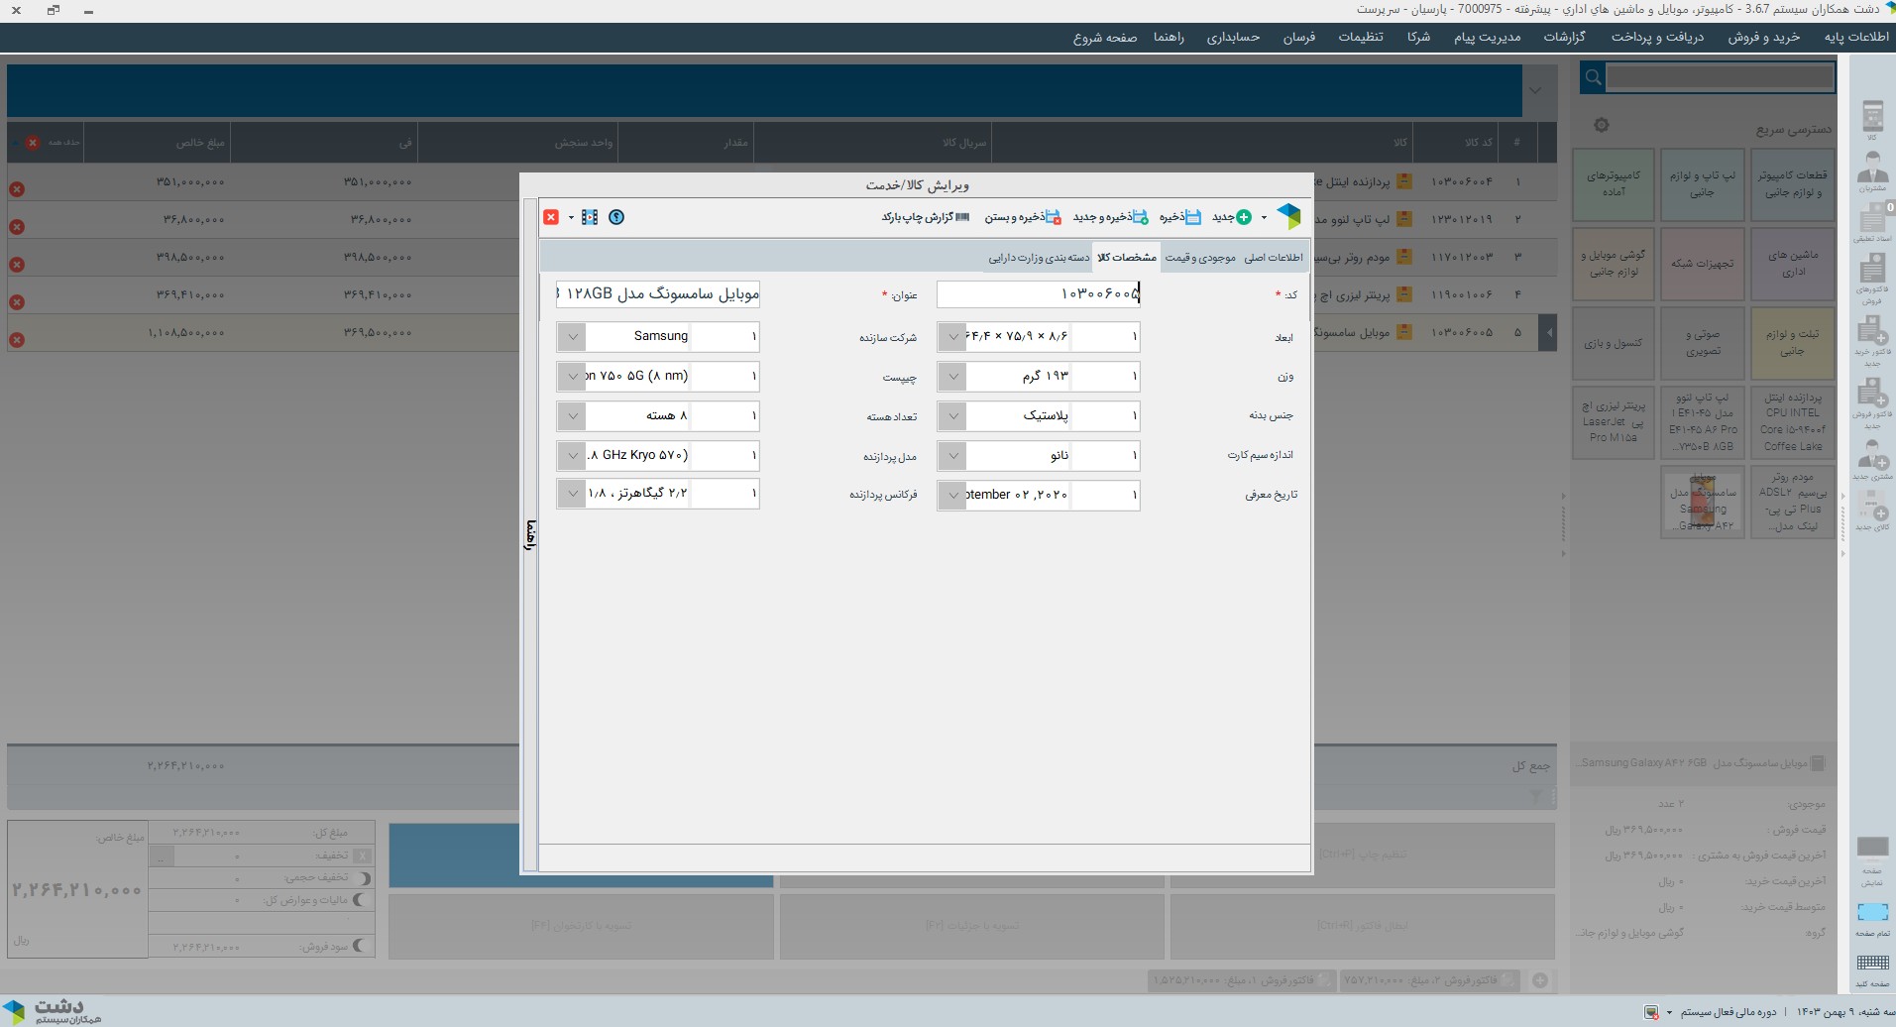Image resolution: width=1896 pixels, height=1027 pixels.
Task: Close the ویرایش کالا dialog with red X
Action: 551,217
